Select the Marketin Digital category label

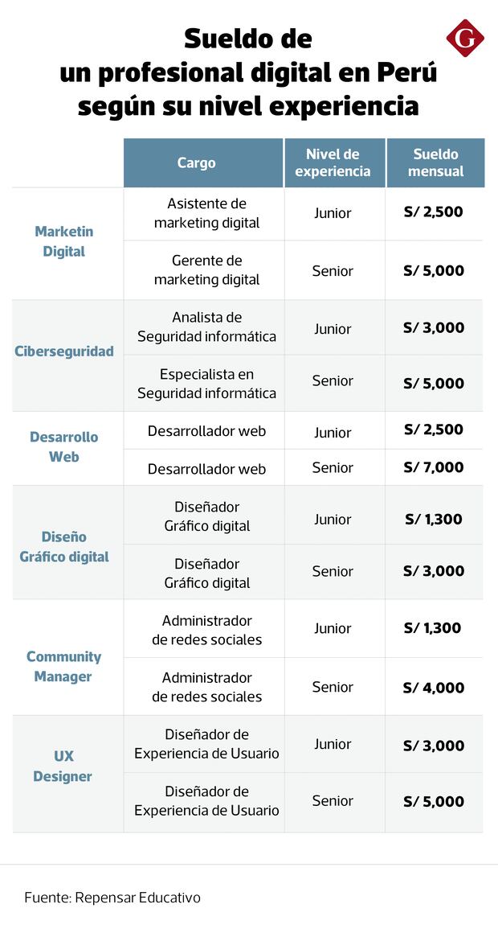[64, 241]
